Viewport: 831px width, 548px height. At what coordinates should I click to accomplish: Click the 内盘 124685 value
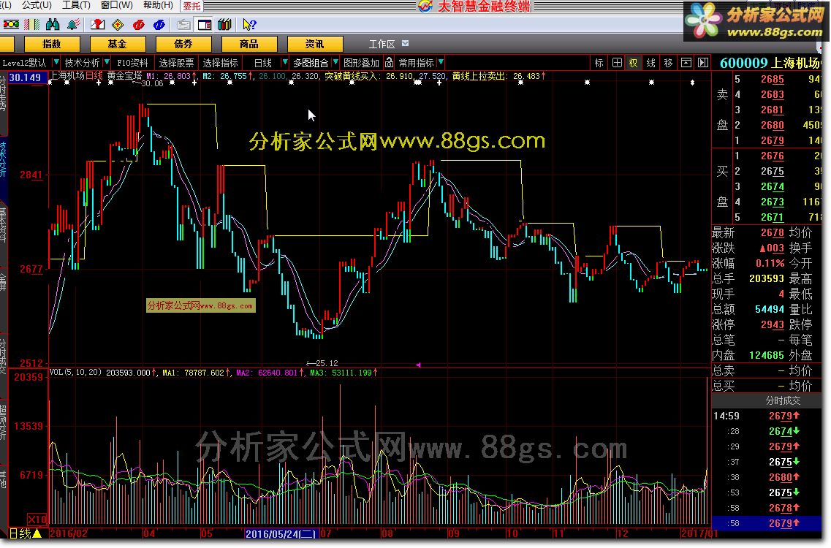767,355
